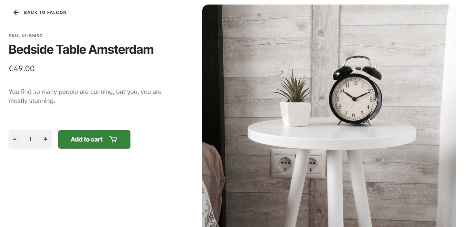Click the shopping cart icon in button

click(x=113, y=139)
